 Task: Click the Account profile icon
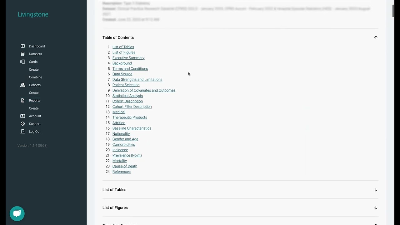(x=22, y=116)
